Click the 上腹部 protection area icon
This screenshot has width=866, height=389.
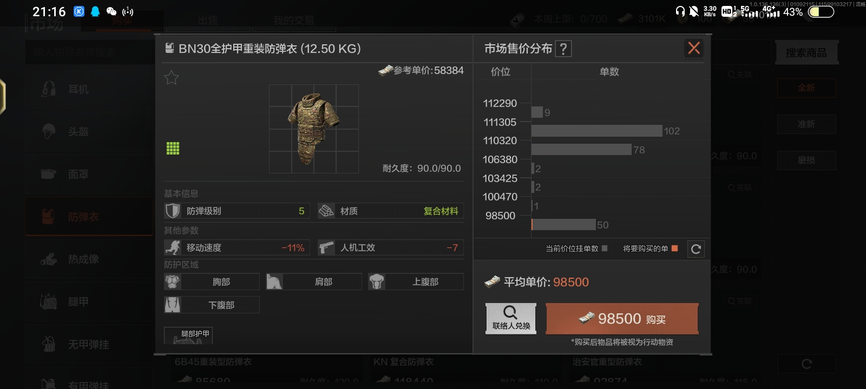coord(377,281)
